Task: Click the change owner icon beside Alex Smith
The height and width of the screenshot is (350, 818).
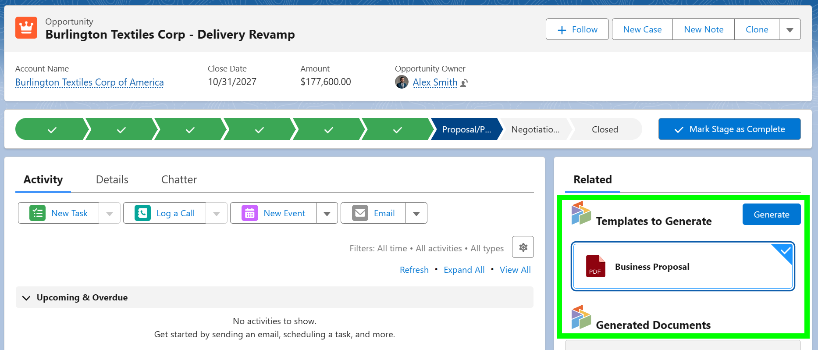Action: click(x=465, y=82)
